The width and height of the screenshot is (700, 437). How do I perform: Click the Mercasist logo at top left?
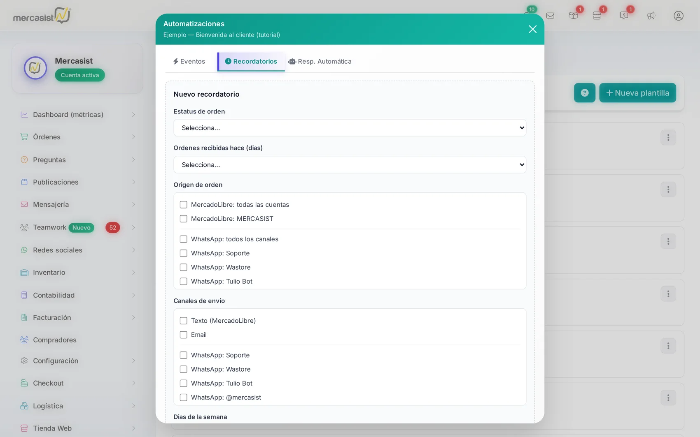click(x=42, y=16)
